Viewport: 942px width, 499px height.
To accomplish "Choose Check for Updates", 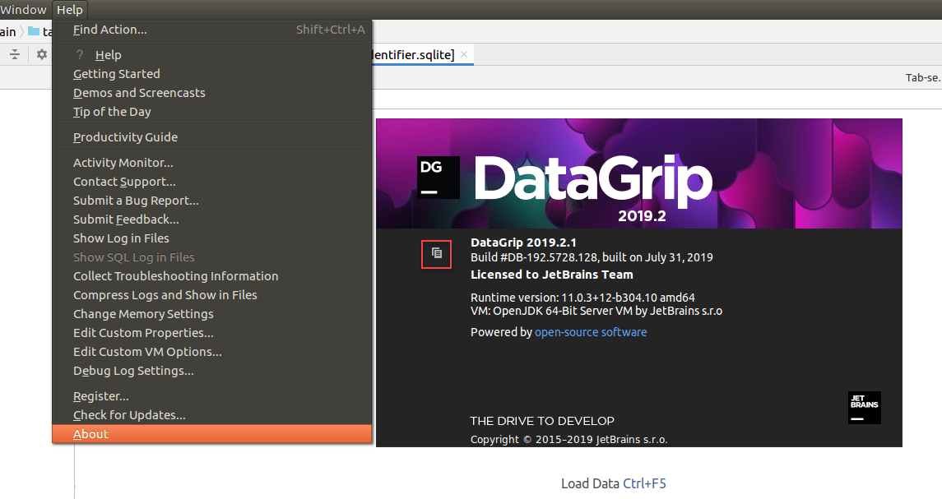I will (x=130, y=414).
